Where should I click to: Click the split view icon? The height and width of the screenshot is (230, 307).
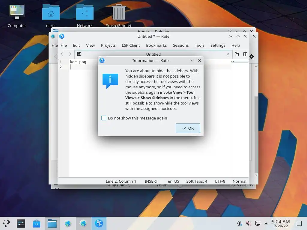[x=245, y=54]
